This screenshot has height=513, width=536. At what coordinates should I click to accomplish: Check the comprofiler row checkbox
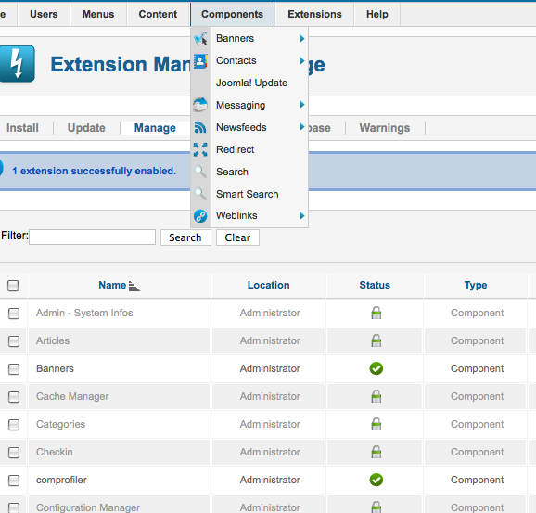(x=14, y=481)
